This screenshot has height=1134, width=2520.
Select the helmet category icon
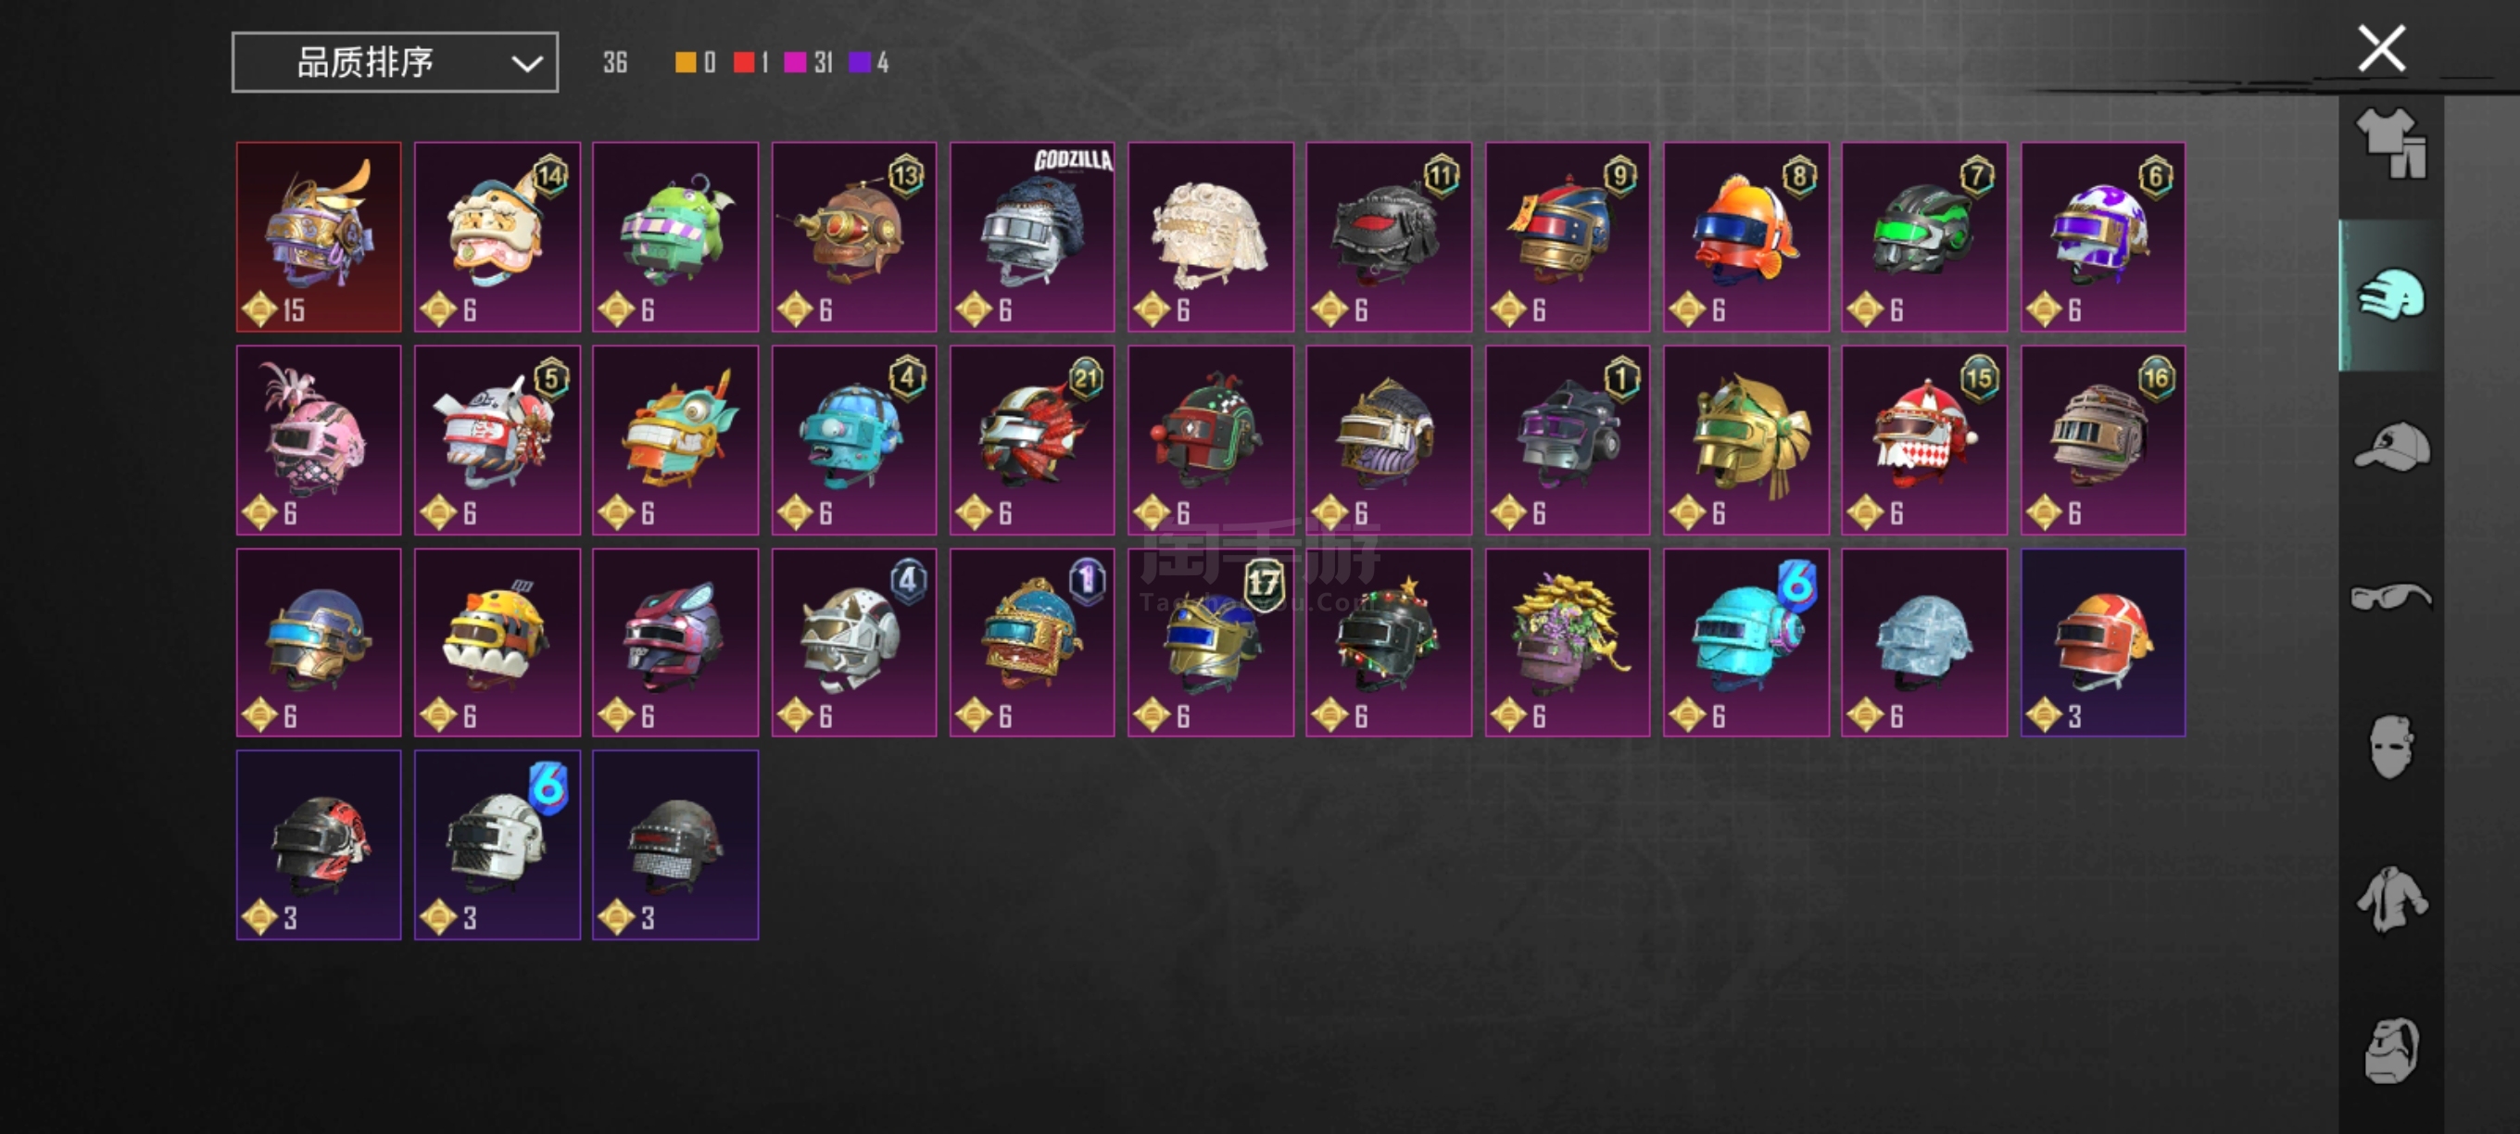point(2391,295)
